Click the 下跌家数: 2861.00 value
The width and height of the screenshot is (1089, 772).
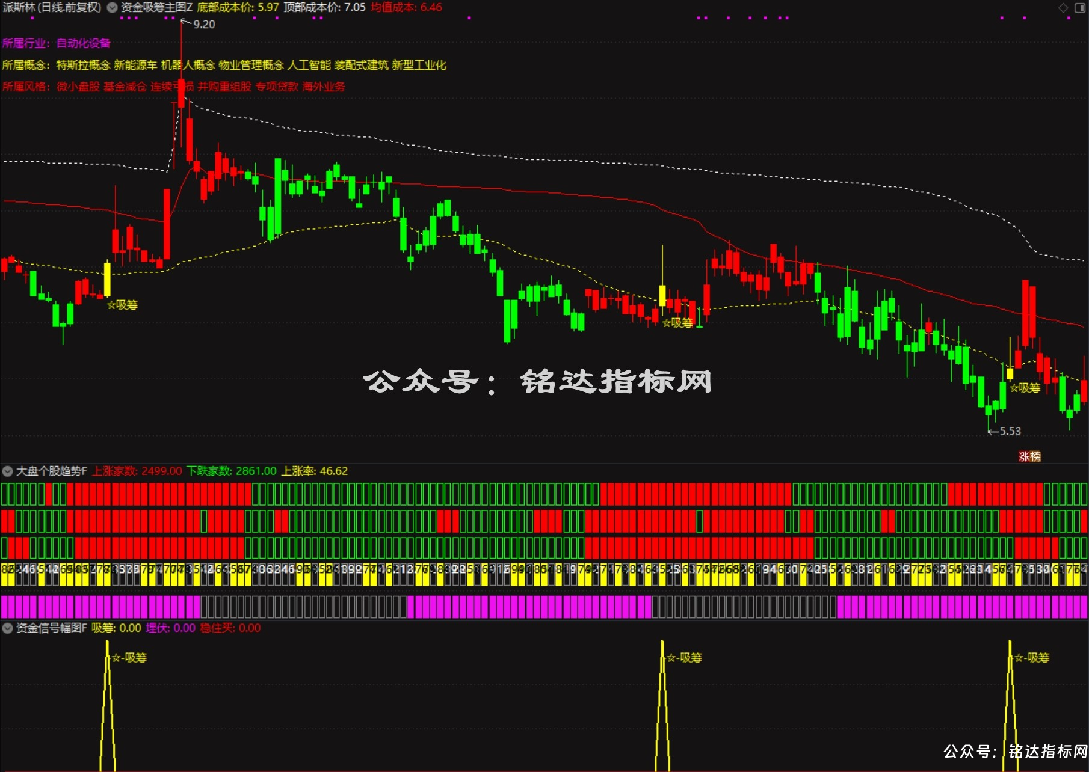[x=232, y=471]
